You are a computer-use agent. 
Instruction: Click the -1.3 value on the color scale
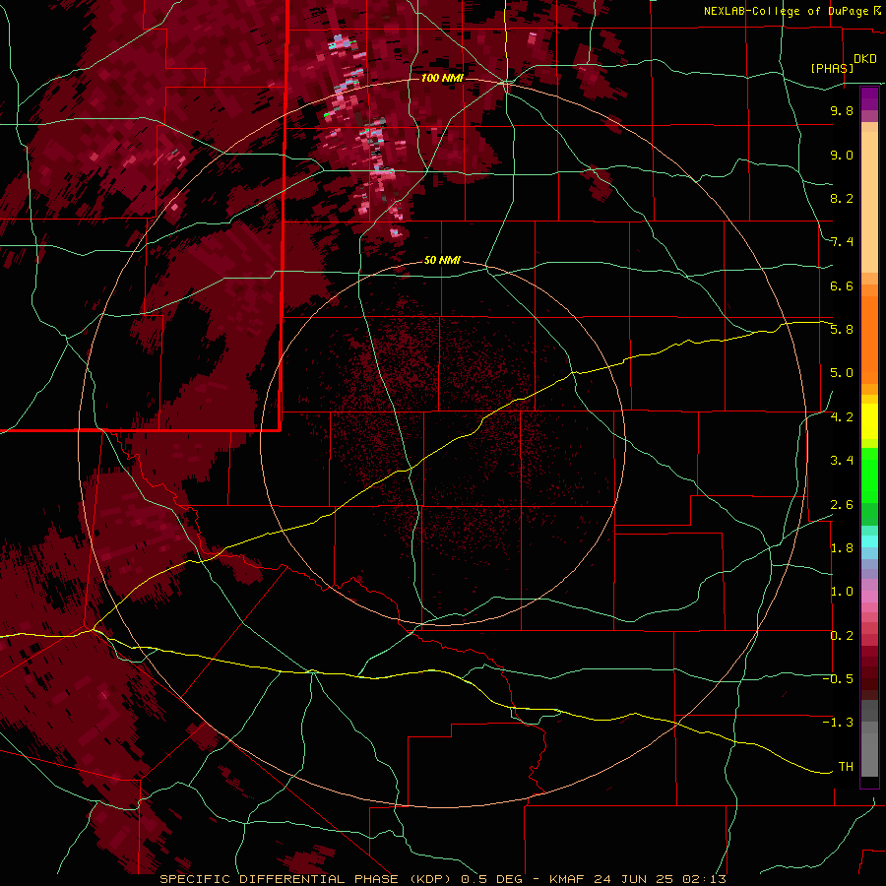coord(838,723)
